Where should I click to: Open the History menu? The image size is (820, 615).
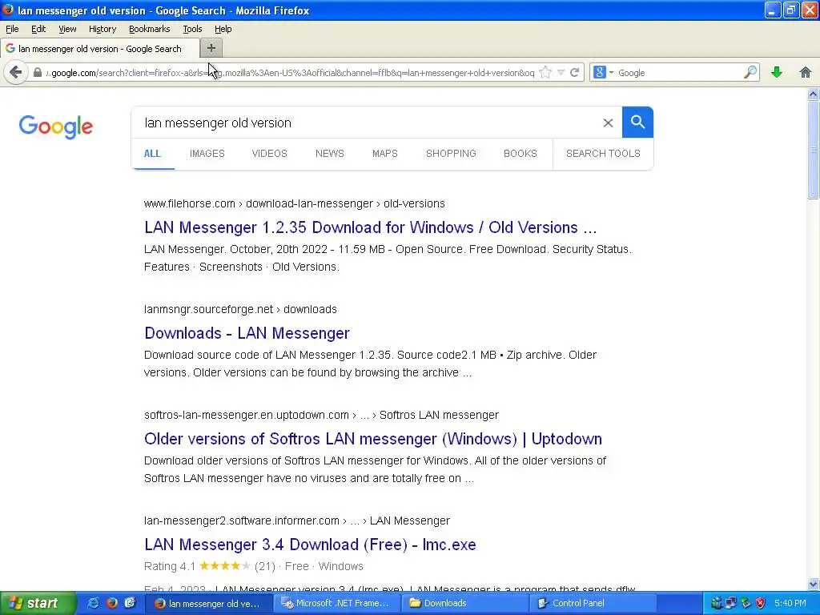pos(102,29)
